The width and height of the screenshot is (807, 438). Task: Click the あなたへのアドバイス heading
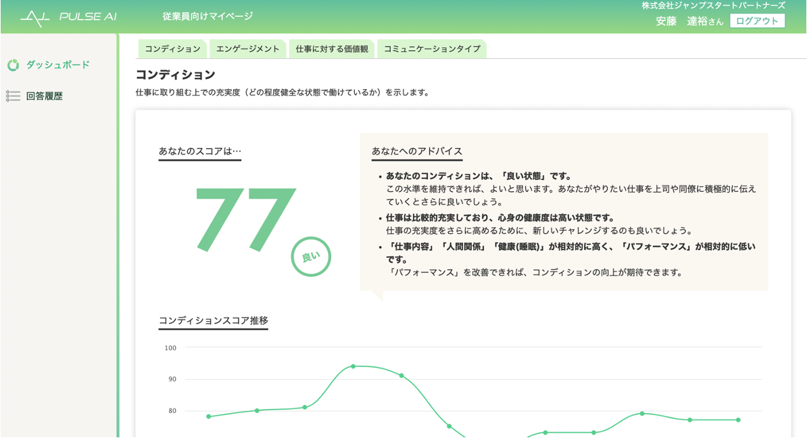point(417,151)
